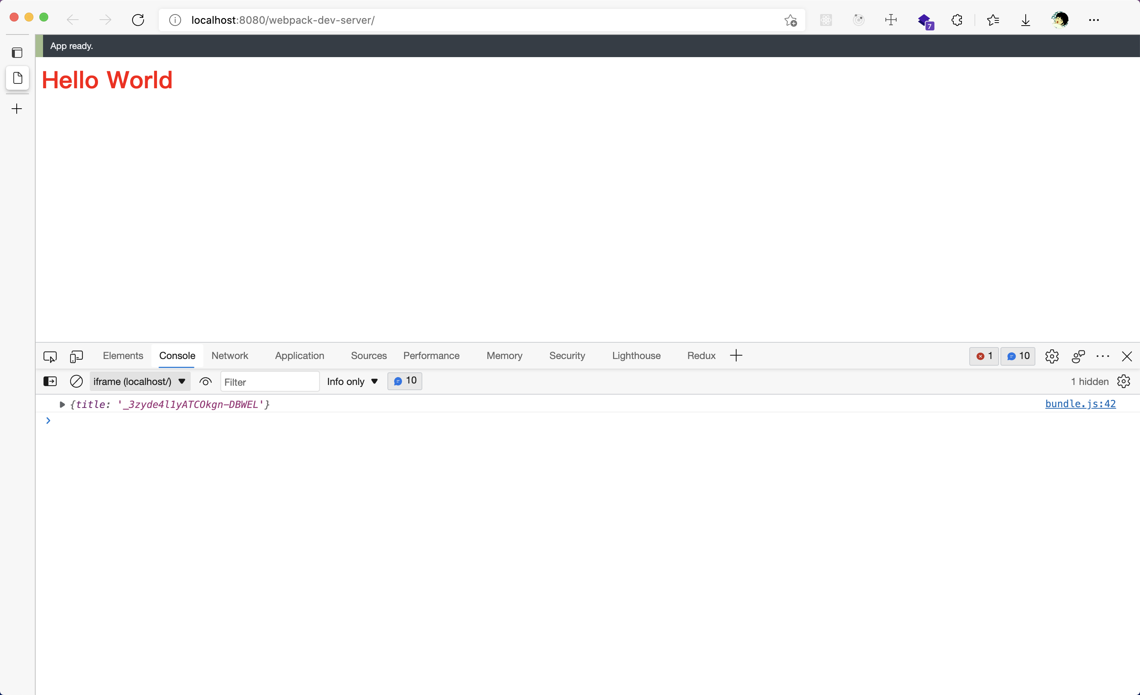Screen dimensions: 1140x695
Task: Open the Lighthouse tab
Action: (636, 356)
